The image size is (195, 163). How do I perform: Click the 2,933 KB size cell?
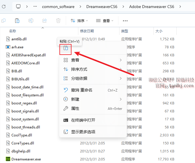coord(167,135)
